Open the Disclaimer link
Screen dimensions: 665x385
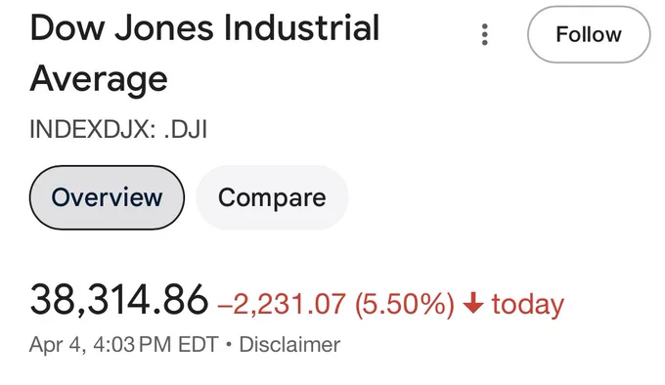click(x=289, y=344)
